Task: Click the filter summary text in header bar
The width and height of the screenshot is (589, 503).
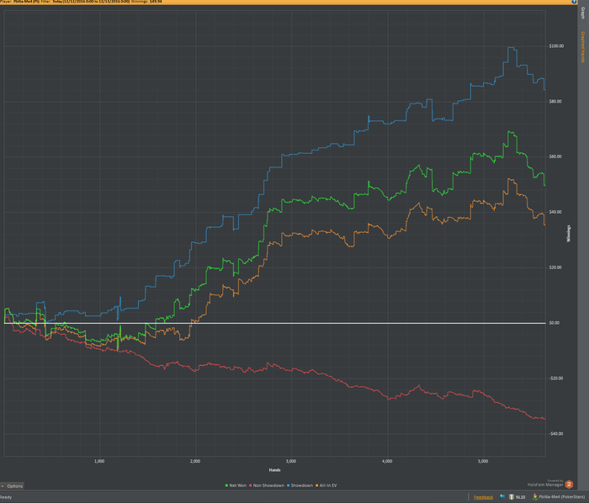Action: coord(81,2)
